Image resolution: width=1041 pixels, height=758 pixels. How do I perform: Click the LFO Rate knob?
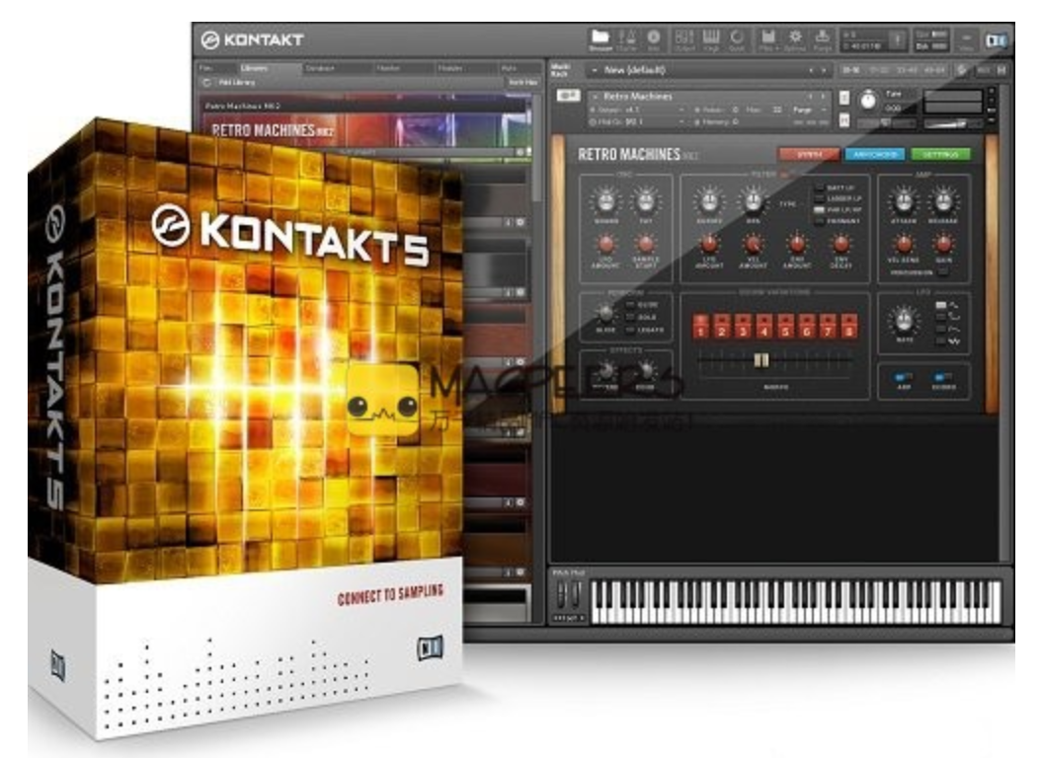pyautogui.click(x=904, y=321)
